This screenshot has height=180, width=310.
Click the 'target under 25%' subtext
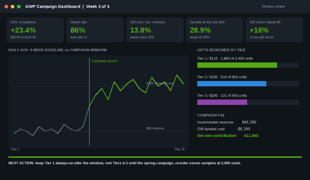pyautogui.click(x=142, y=37)
